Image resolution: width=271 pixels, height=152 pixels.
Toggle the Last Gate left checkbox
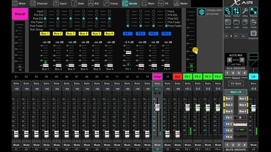(228, 64)
